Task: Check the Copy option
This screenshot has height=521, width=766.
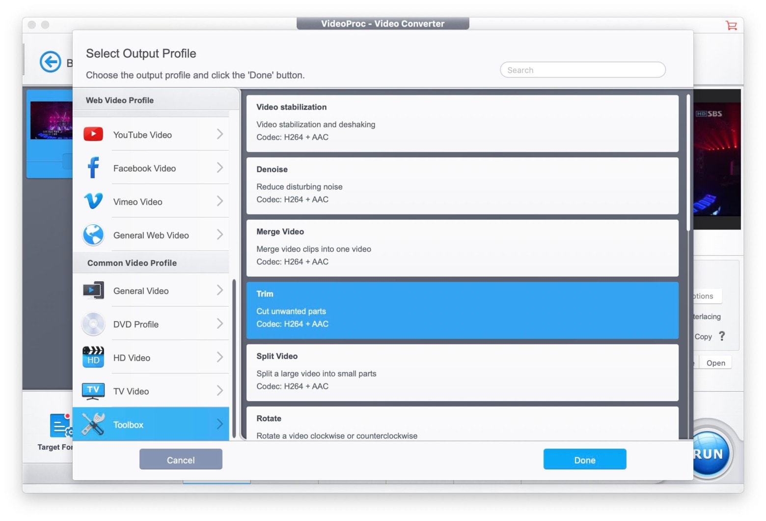Action: click(x=703, y=337)
